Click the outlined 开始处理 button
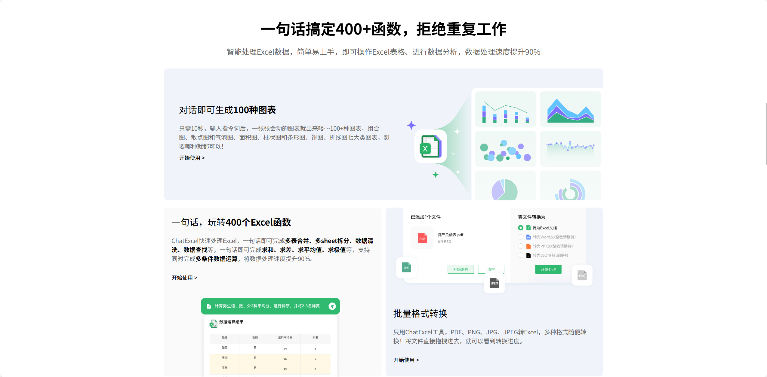Image resolution: width=767 pixels, height=377 pixels. tap(461, 269)
